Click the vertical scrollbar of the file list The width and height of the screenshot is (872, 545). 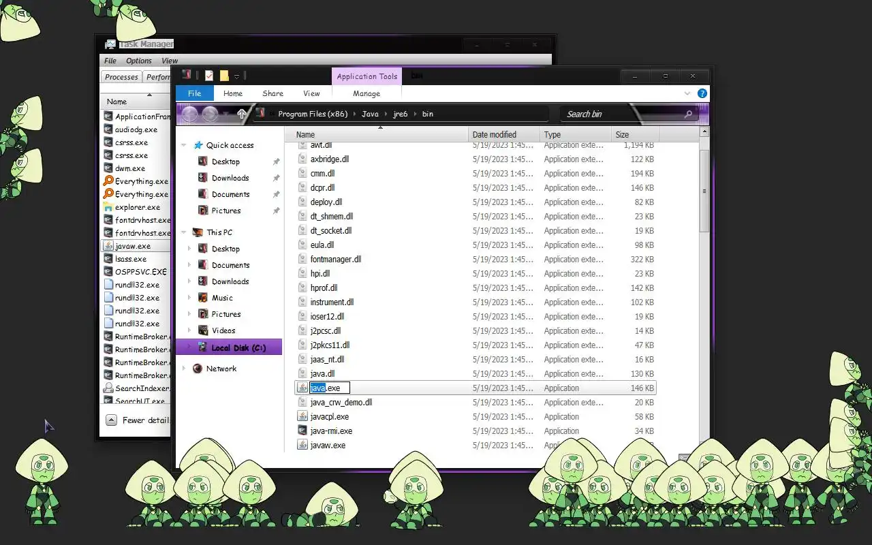(x=704, y=191)
